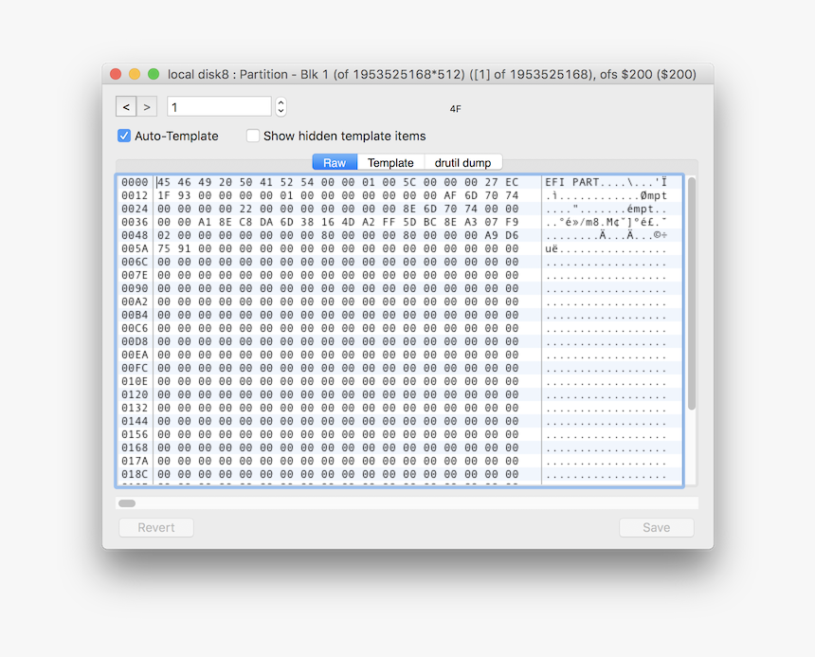Disable the Auto-Template checkbox
This screenshot has height=657, width=815.
[x=124, y=136]
